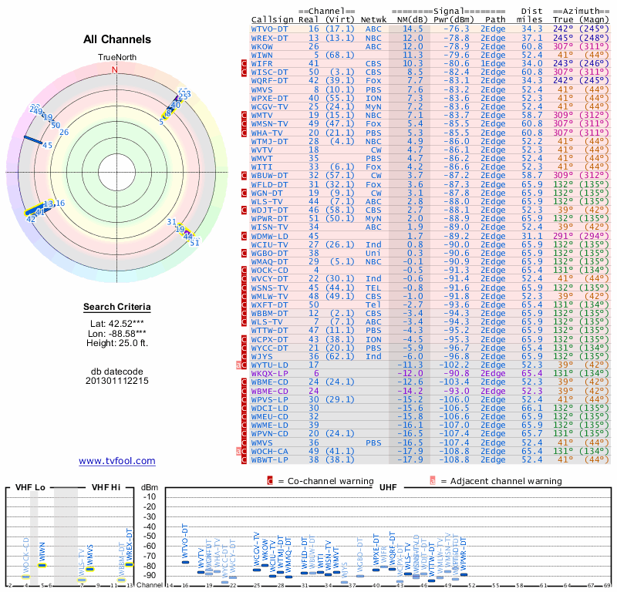Click the co-channel warning icon beside WIFR
The height and width of the screenshot is (592, 617).
point(244,63)
